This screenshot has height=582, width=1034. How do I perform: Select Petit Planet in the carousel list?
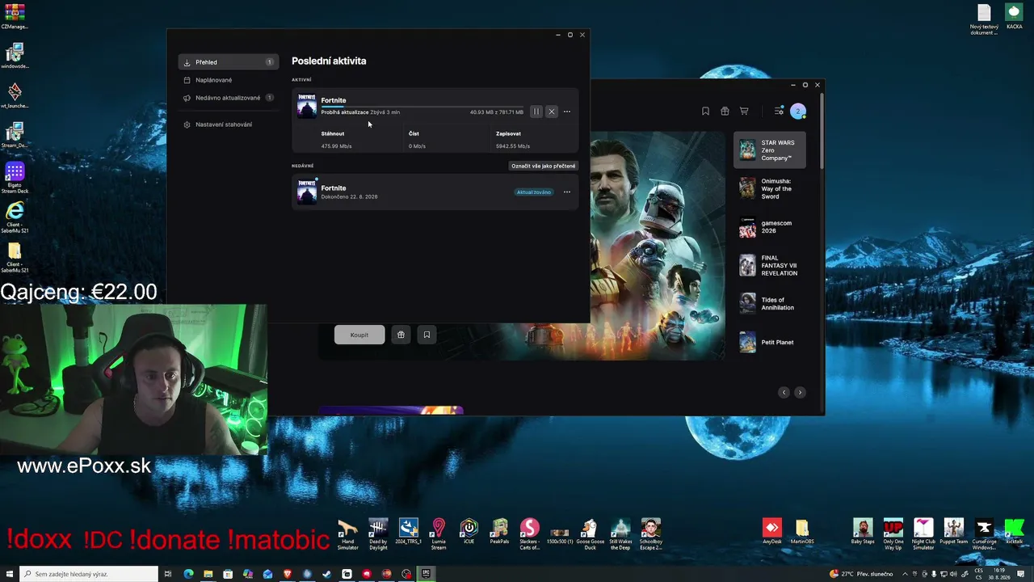point(770,342)
